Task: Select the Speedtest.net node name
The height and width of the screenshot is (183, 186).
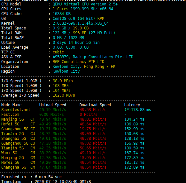Action: tap(16, 110)
